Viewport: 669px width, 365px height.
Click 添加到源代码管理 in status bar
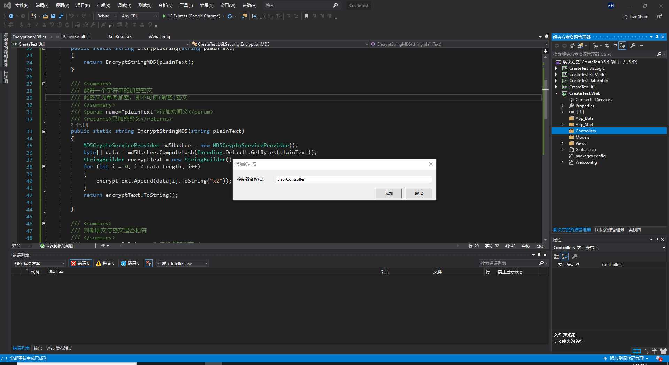tap(626, 358)
